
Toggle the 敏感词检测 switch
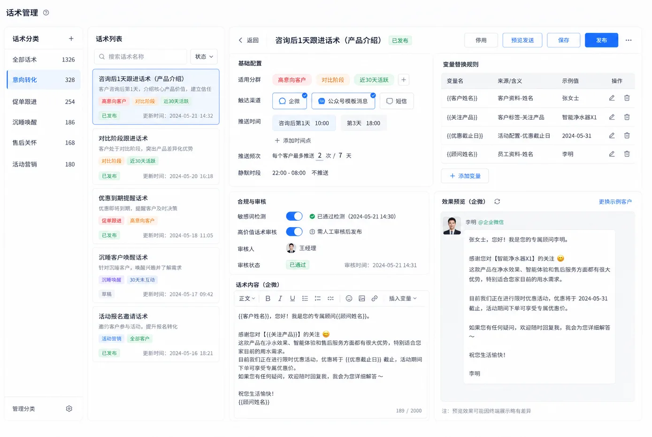(294, 216)
